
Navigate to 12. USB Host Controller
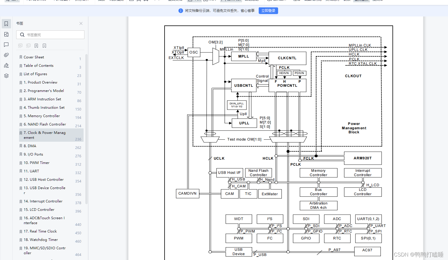[x=44, y=180]
